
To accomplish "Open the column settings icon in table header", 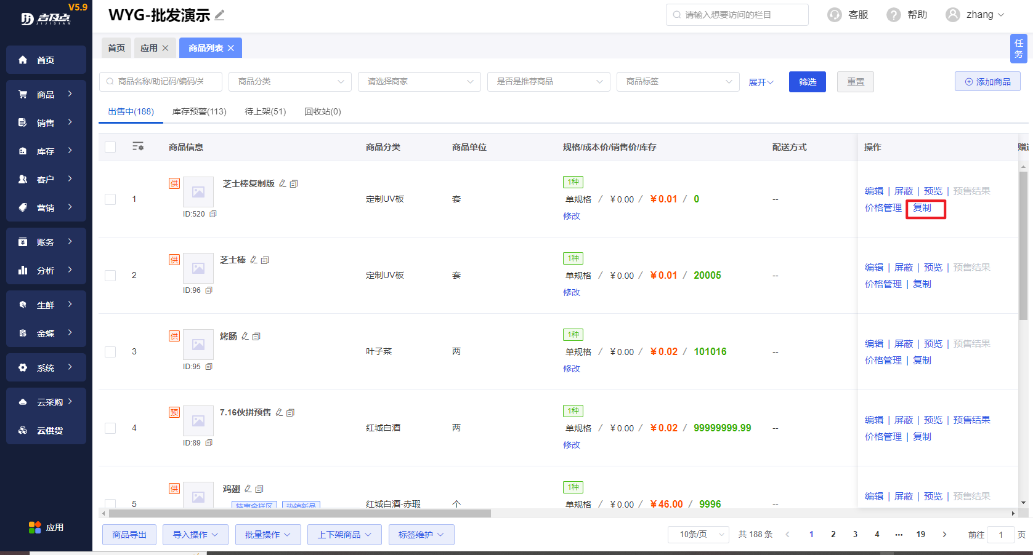I will [138, 146].
